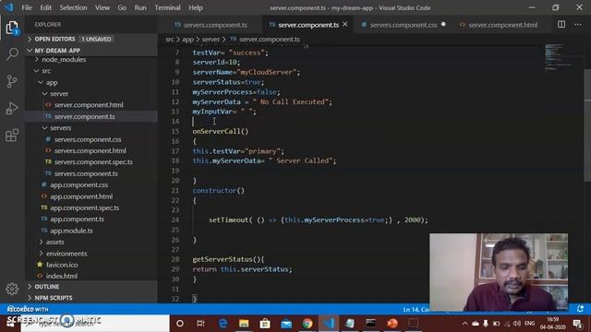Open the Windows action center icon

coord(577,324)
